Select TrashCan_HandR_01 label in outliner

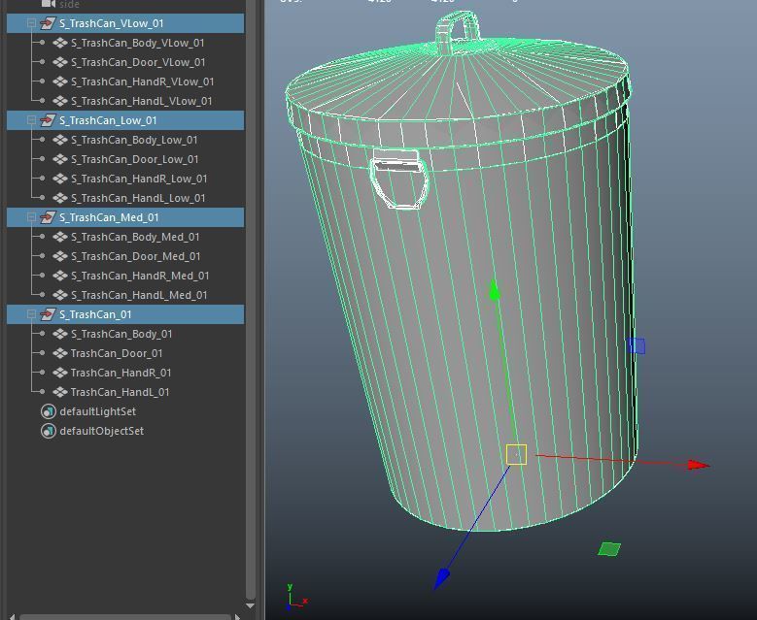tap(120, 373)
